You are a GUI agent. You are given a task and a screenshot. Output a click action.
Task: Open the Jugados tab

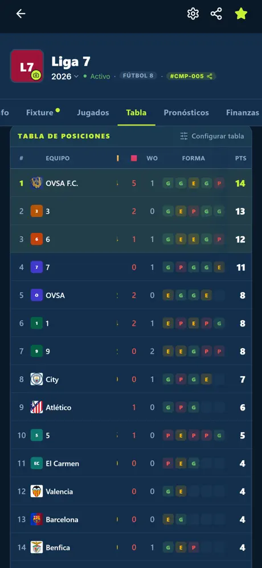(93, 112)
